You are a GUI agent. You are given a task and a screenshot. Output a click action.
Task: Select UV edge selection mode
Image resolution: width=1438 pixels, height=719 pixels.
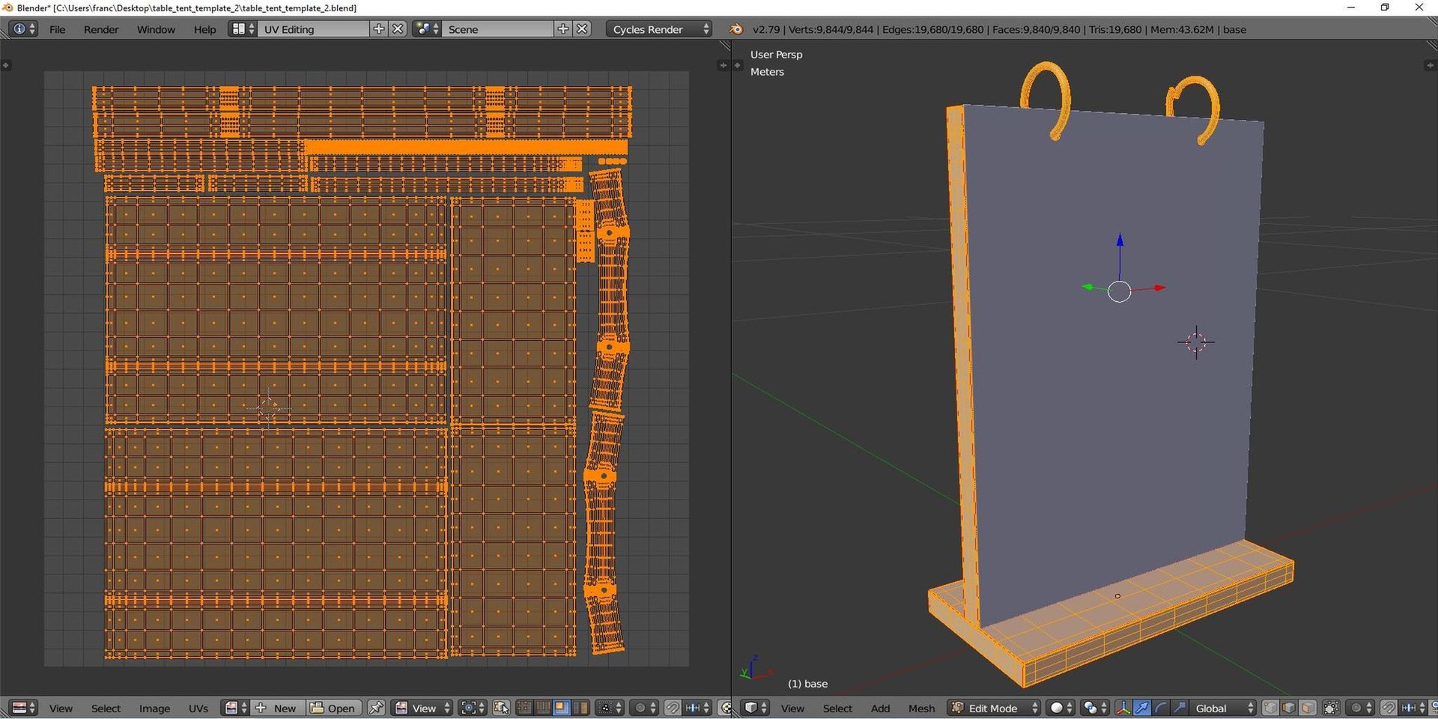[542, 708]
